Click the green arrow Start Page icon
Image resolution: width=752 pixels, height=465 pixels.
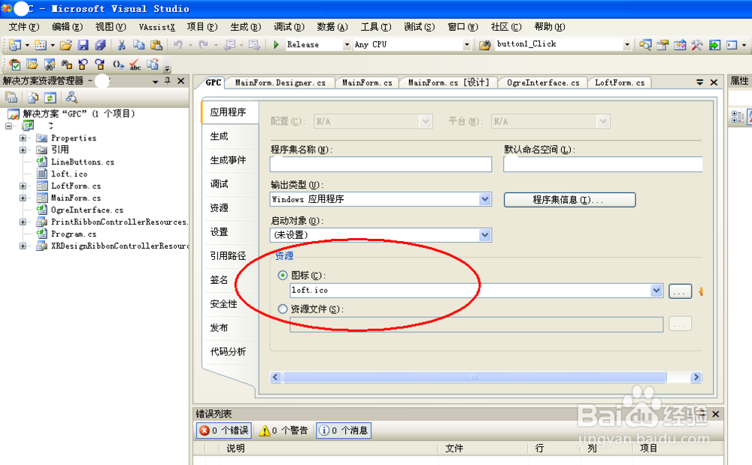[x=714, y=45]
